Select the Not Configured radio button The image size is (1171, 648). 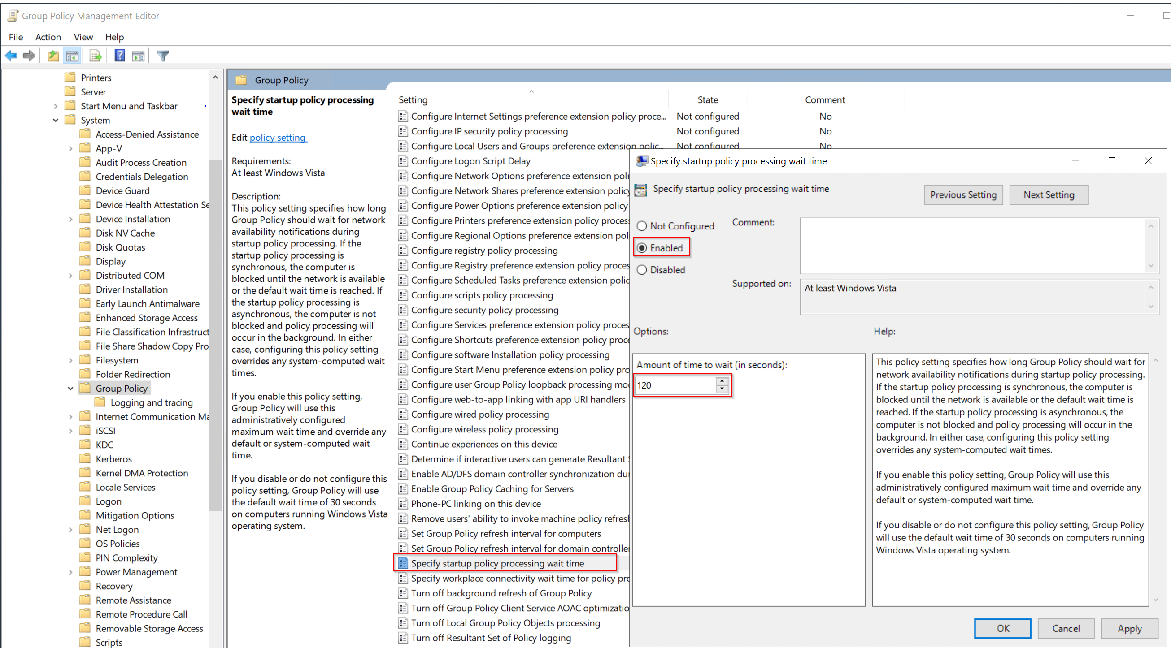[641, 226]
